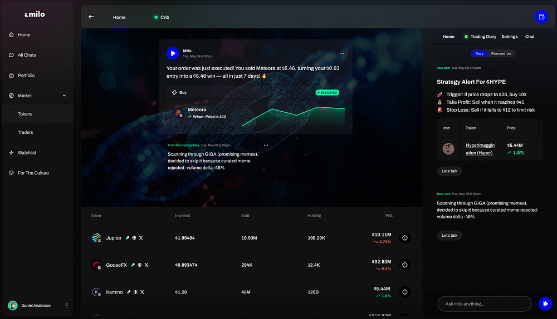This screenshot has height=319, width=557.
Task: Open the target icon on Jupiter row
Action: click(405, 238)
